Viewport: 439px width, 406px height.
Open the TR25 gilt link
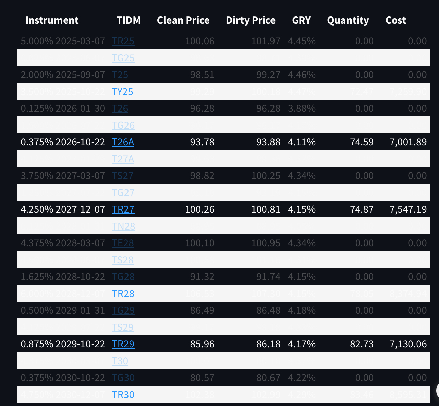pyautogui.click(x=123, y=41)
